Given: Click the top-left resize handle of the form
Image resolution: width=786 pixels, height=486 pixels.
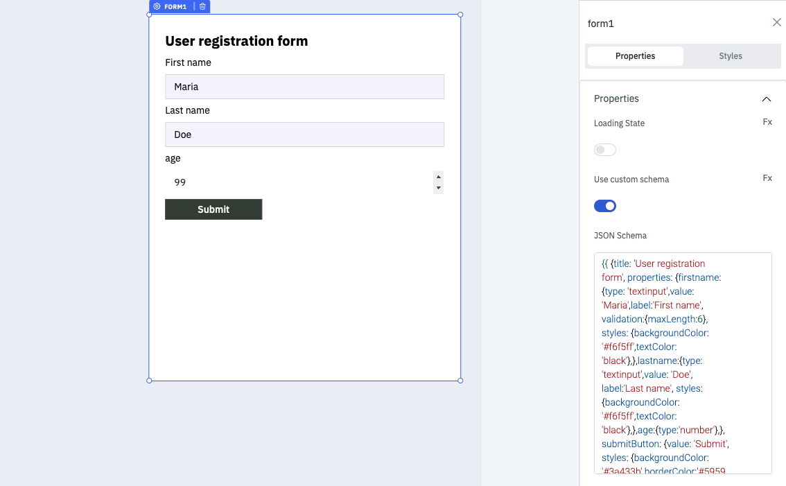Looking at the screenshot, I should tap(149, 15).
